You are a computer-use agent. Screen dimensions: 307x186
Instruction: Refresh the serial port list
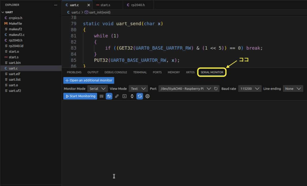click(216, 89)
